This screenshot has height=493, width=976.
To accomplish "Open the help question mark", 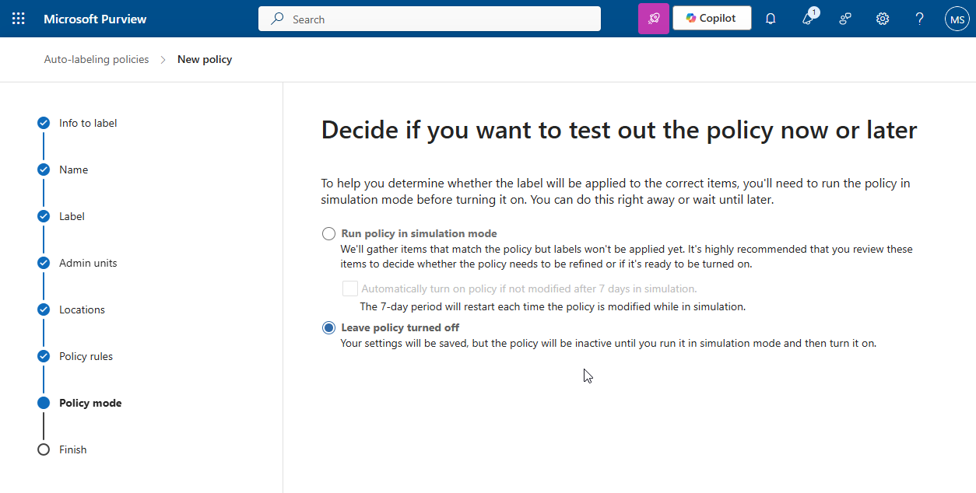I will tap(919, 18).
